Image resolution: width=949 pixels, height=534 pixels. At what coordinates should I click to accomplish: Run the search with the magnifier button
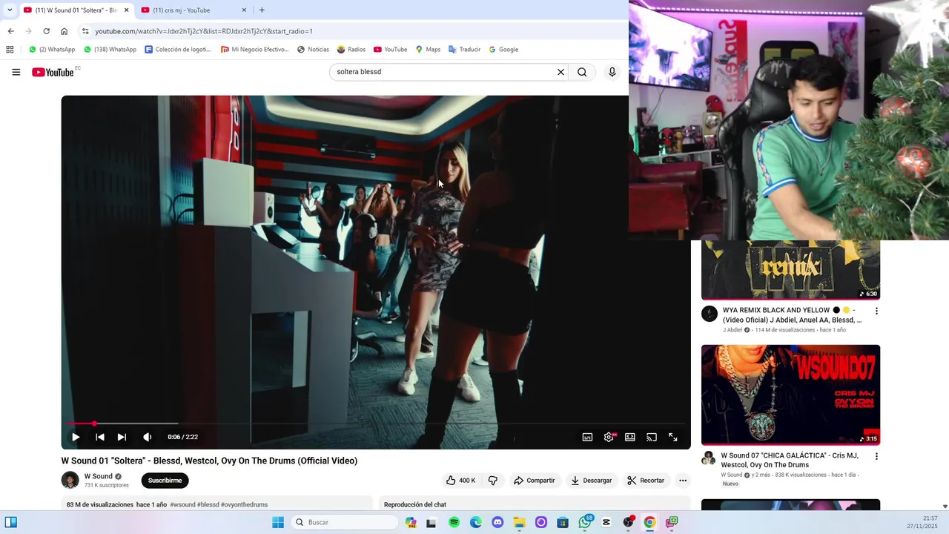(582, 72)
